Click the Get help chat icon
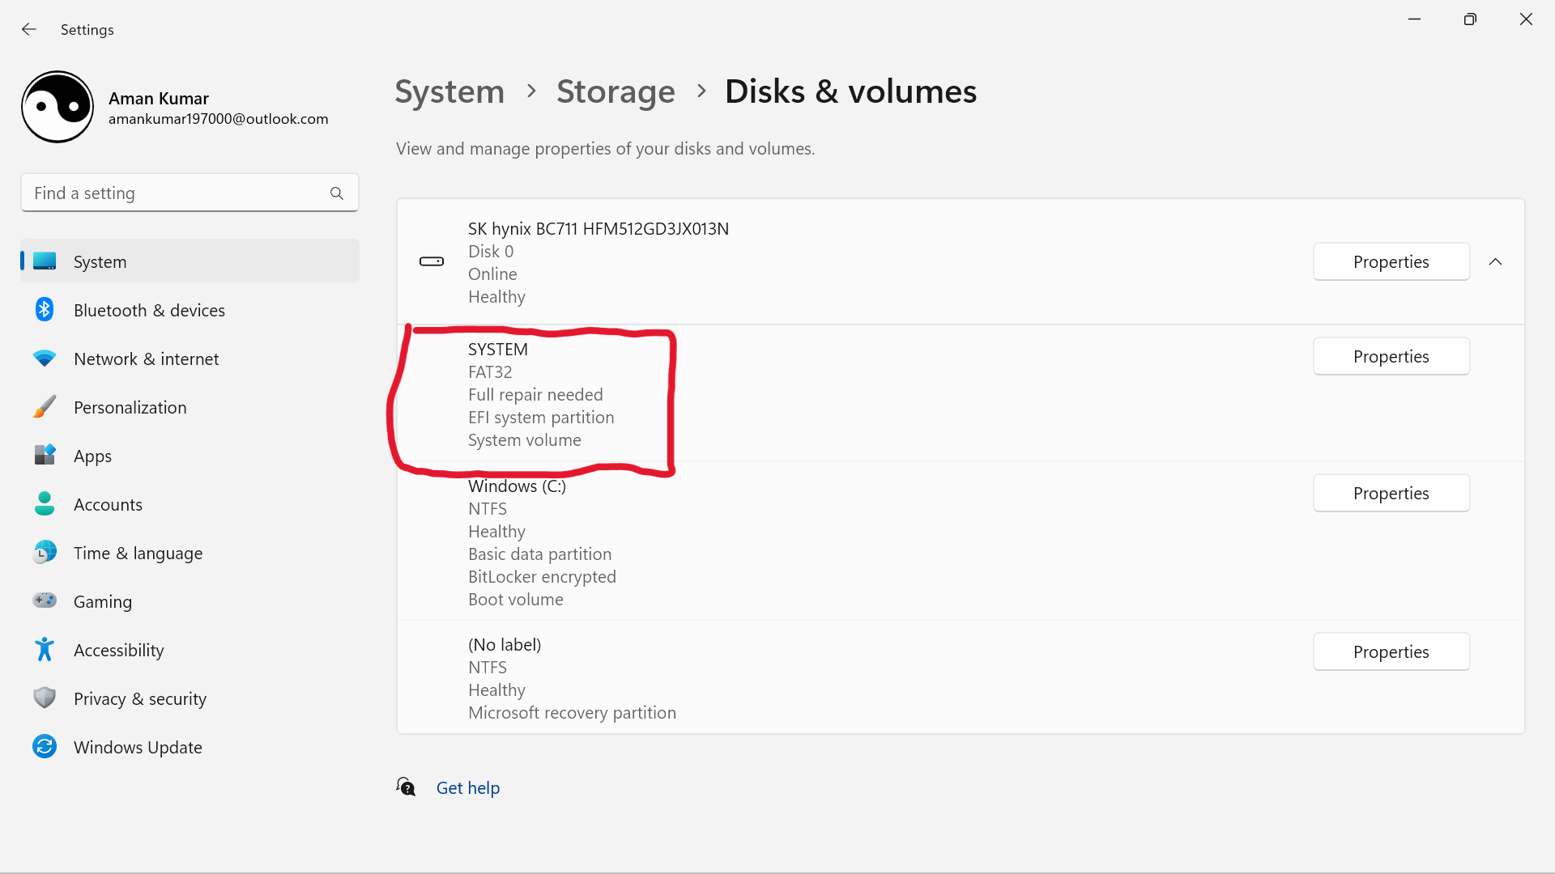Screen dimensions: 1555x874 tap(406, 787)
